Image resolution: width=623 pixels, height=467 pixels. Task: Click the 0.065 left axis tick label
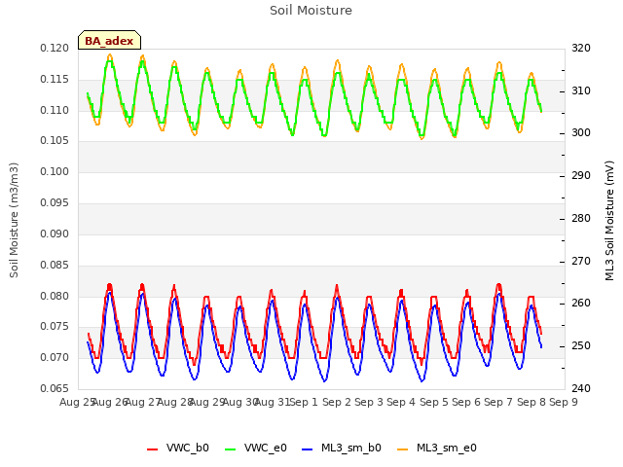55,388
